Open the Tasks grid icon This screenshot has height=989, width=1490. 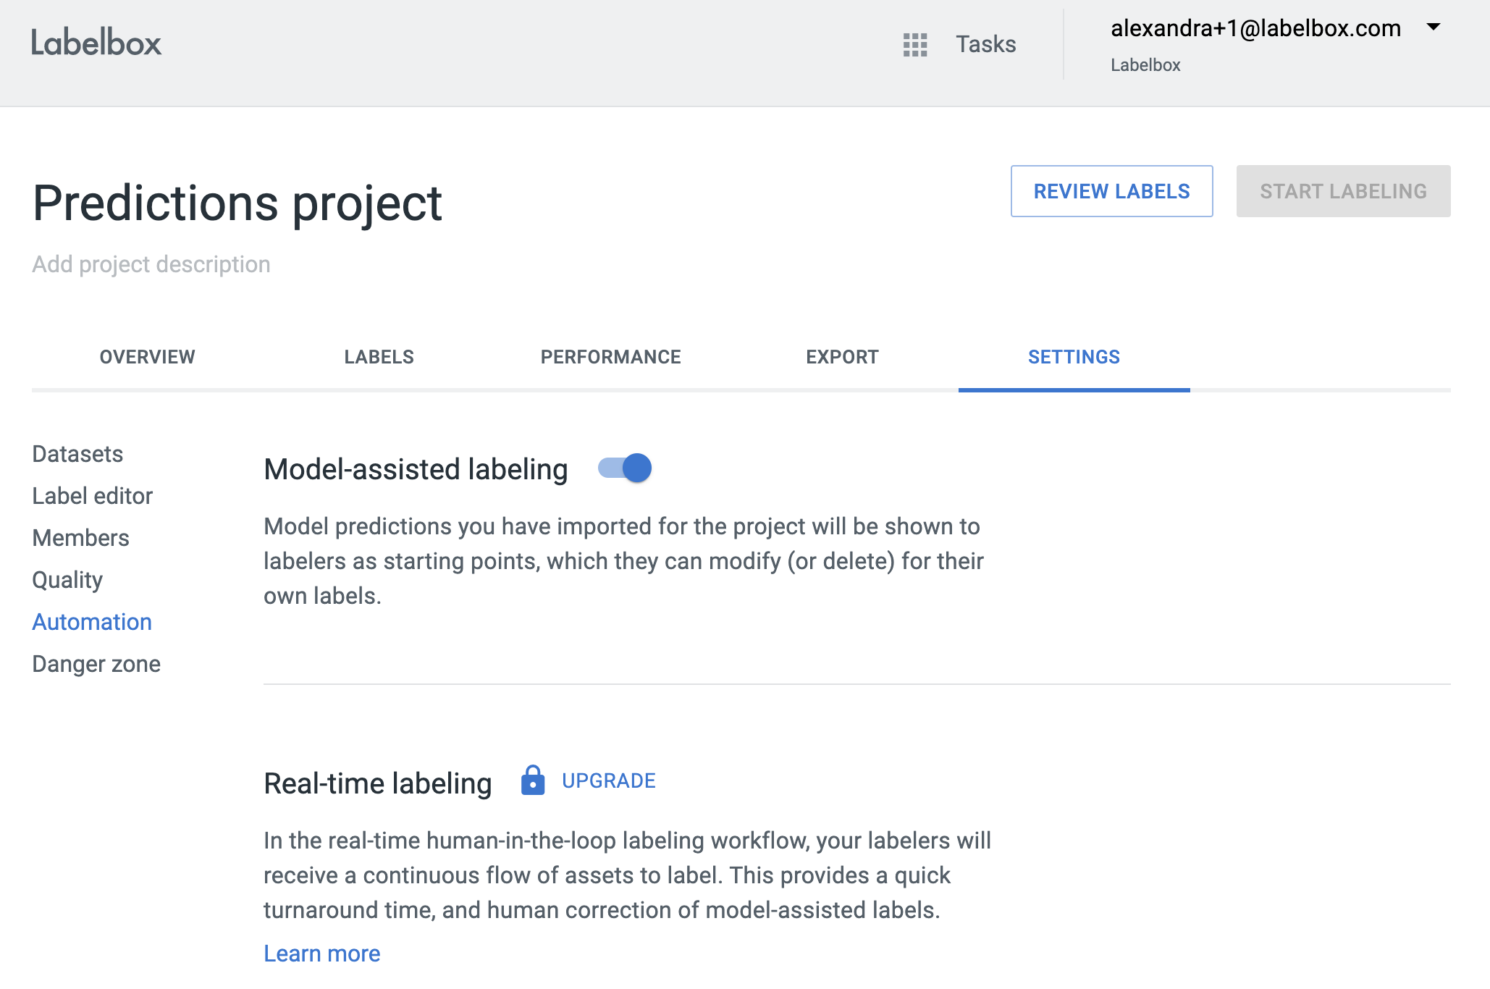[x=915, y=45]
